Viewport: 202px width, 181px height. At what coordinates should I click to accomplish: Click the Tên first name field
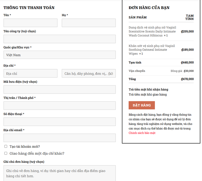(x=30, y=23)
